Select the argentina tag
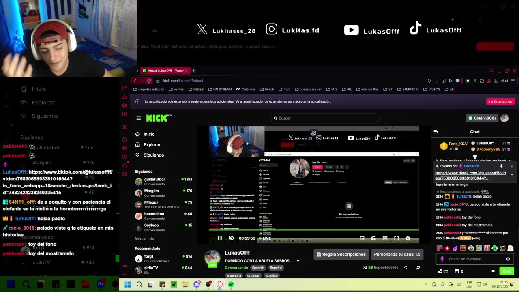Screen dimensions: 519x292 point(234,276)
